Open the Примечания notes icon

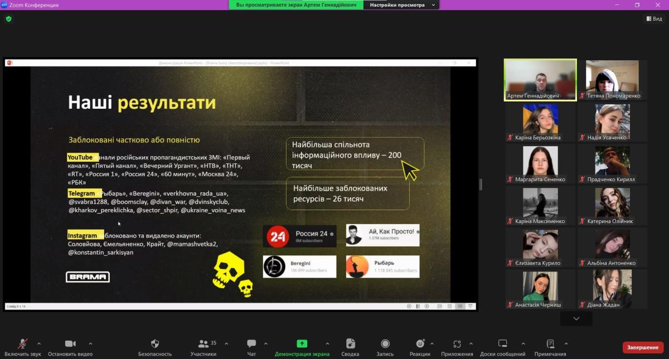point(550,344)
